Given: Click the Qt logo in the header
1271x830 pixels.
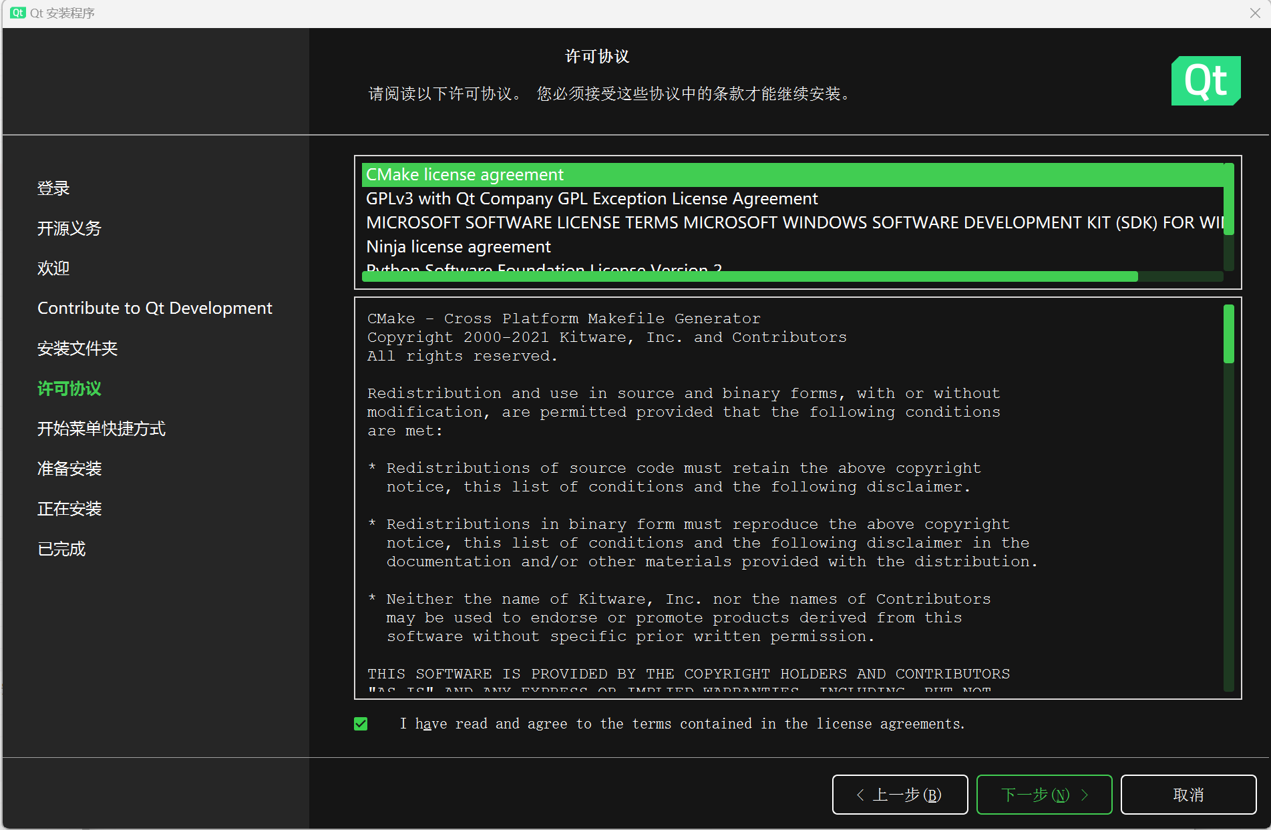Looking at the screenshot, I should coord(1206,81).
